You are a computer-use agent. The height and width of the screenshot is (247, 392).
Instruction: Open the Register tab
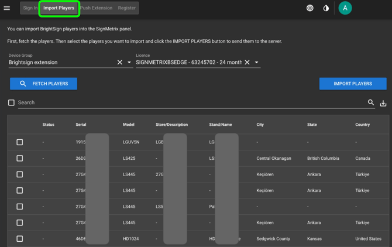(x=127, y=8)
